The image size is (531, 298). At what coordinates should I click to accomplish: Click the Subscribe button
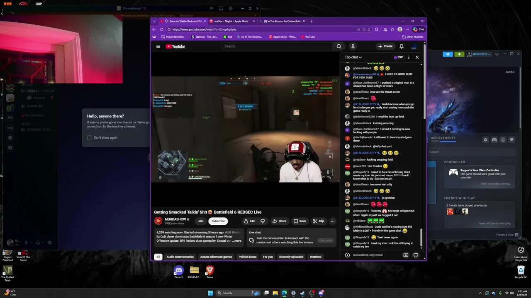pyautogui.click(x=218, y=221)
